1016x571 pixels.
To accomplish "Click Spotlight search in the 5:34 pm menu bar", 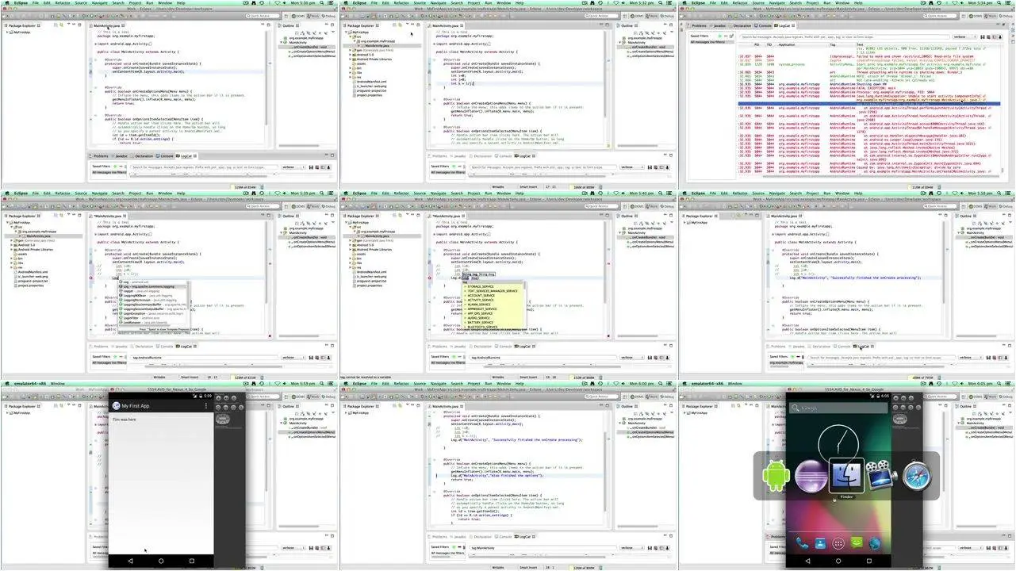I will click(x=999, y=3).
